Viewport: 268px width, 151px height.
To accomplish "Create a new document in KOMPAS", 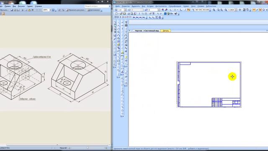I will pos(116,14).
